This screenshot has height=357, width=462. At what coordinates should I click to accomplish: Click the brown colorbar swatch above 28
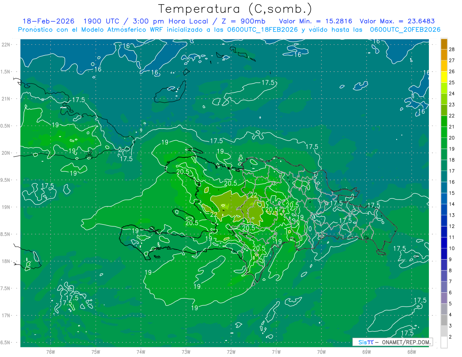coord(444,44)
